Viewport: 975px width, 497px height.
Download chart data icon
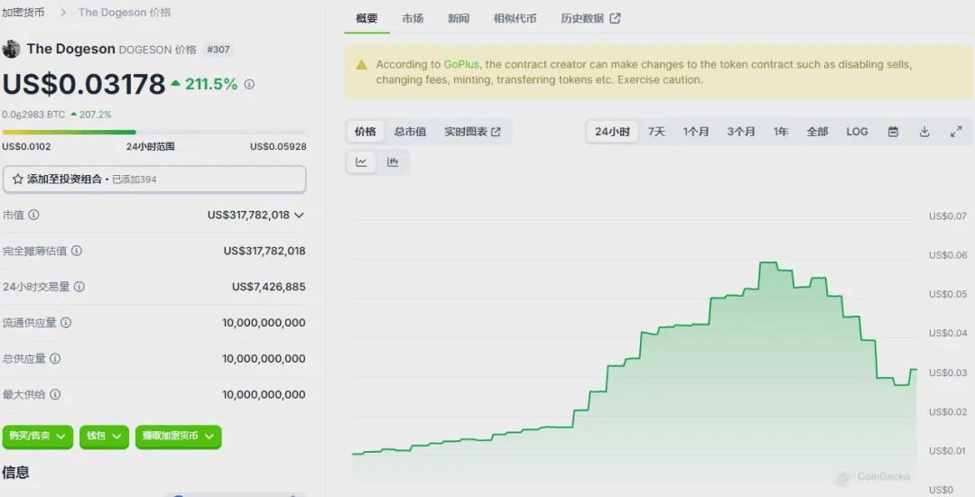pos(924,132)
